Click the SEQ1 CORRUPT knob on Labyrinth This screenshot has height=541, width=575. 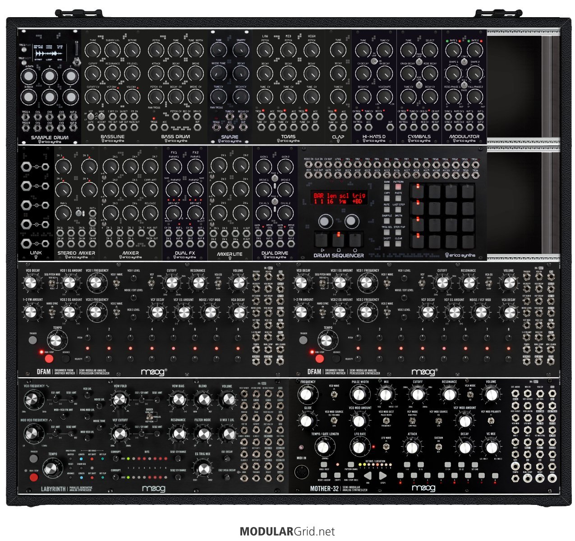(x=115, y=458)
